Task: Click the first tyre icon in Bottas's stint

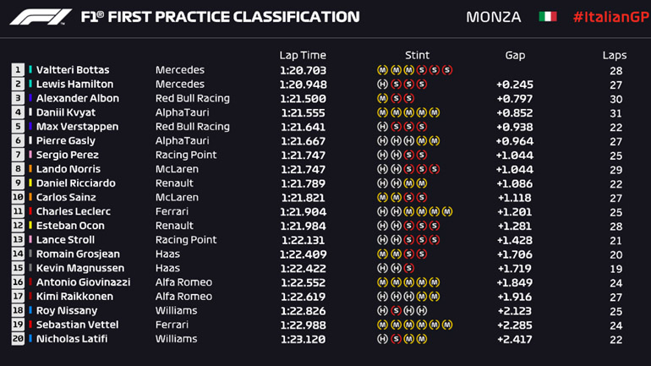Action: click(382, 70)
